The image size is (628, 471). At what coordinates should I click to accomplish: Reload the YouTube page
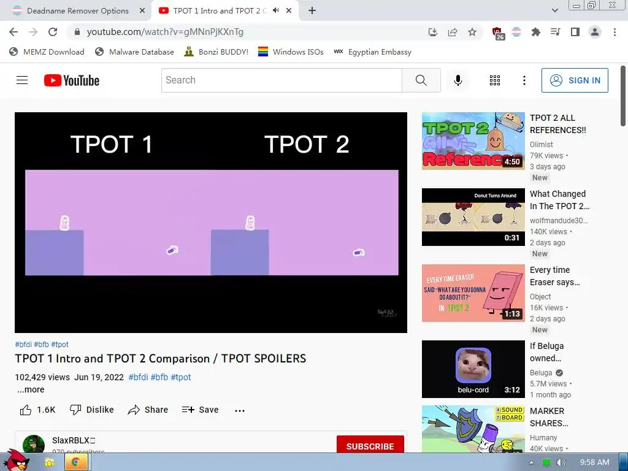(x=53, y=32)
